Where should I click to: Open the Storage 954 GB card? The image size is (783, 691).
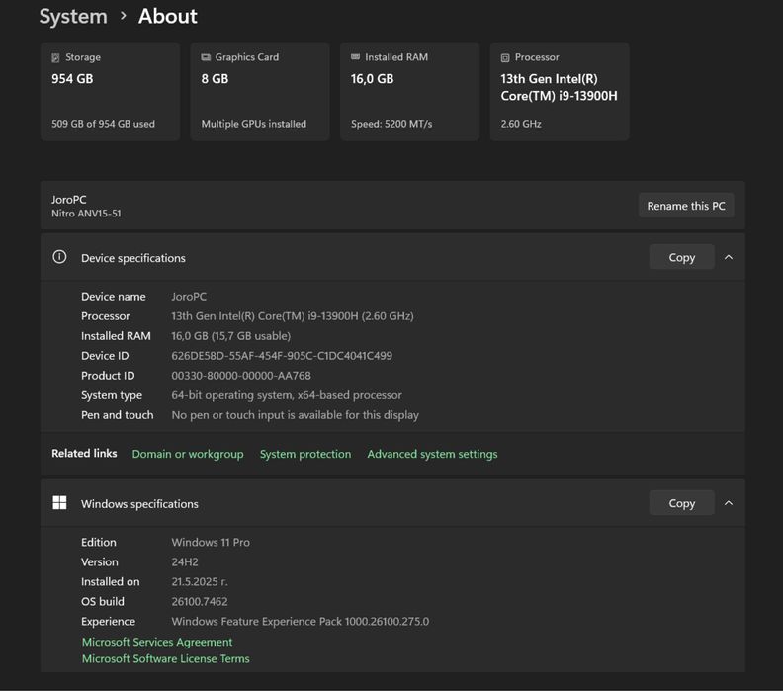(110, 92)
